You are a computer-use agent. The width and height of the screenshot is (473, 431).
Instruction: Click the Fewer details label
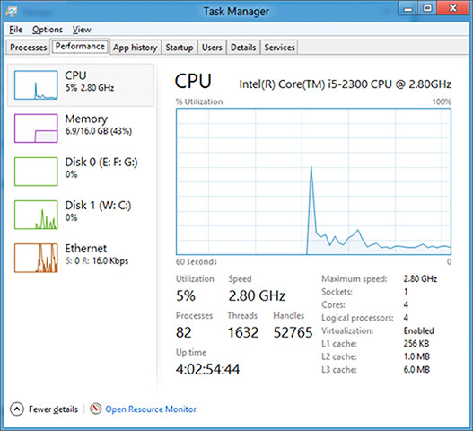[x=53, y=409]
